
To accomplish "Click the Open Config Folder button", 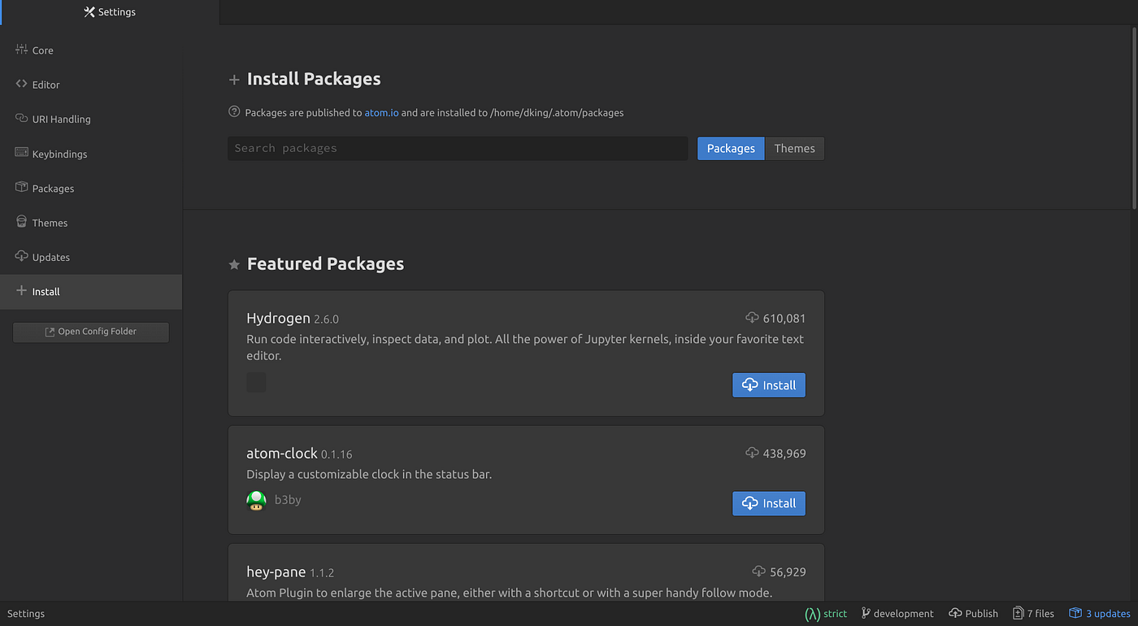I will [90, 332].
